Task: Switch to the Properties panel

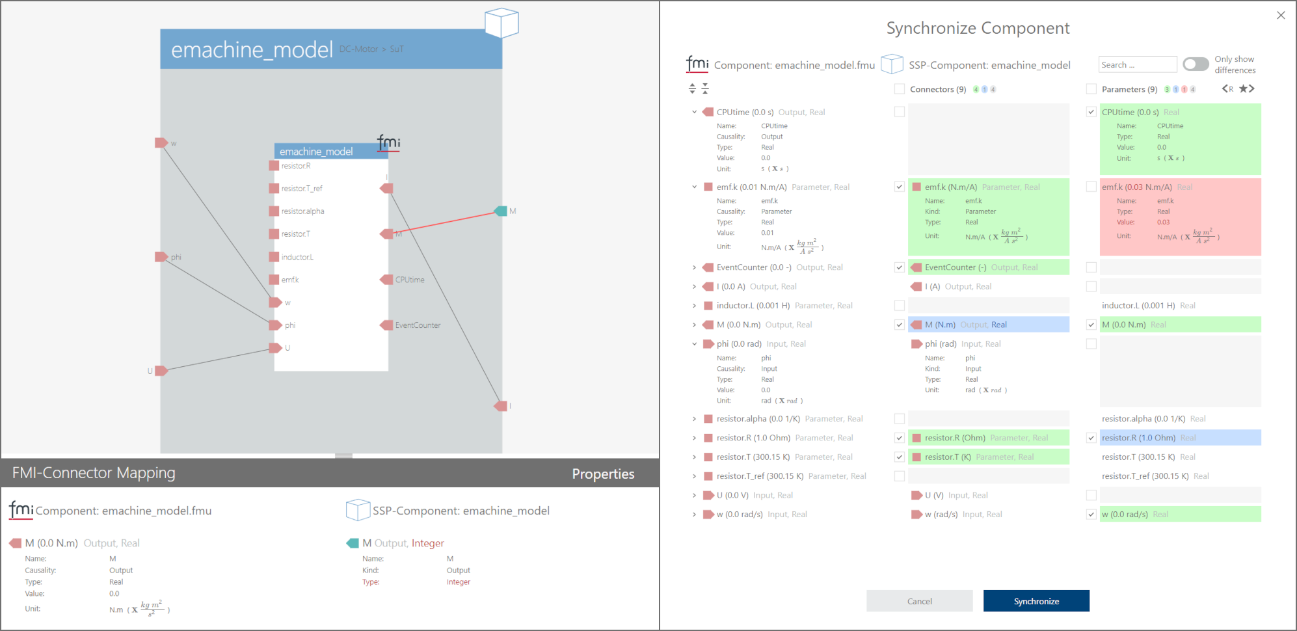Action: click(x=603, y=474)
